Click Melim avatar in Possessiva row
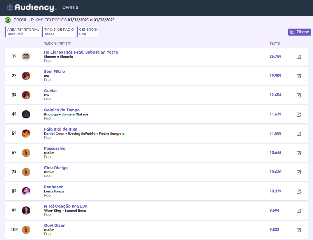This screenshot has width=313, height=240. pyautogui.click(x=26, y=153)
